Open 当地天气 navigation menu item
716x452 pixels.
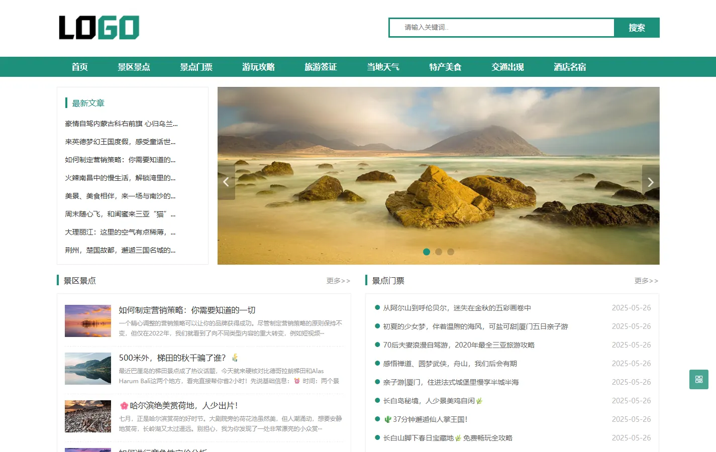pos(383,67)
